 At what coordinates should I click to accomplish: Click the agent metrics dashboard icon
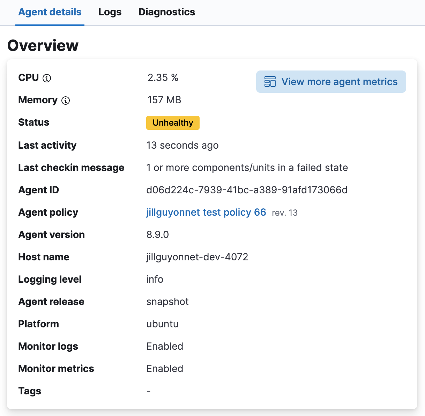[270, 82]
